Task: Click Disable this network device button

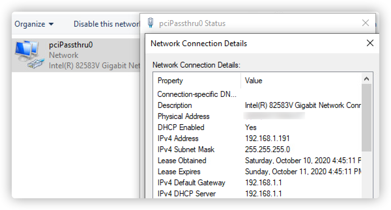Action: click(x=106, y=24)
